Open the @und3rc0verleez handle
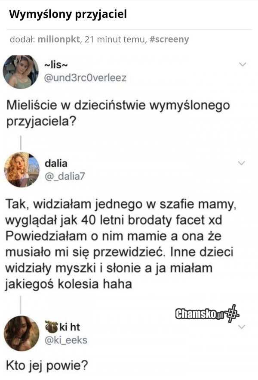 (86, 78)
